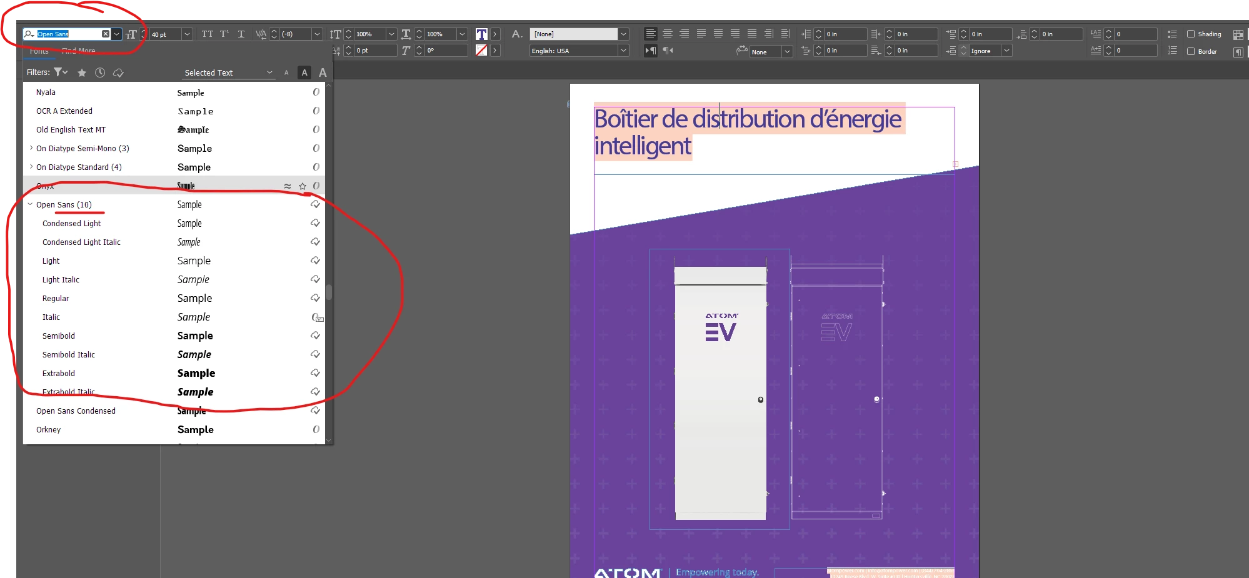Click the text fill color swatch

[x=481, y=34]
